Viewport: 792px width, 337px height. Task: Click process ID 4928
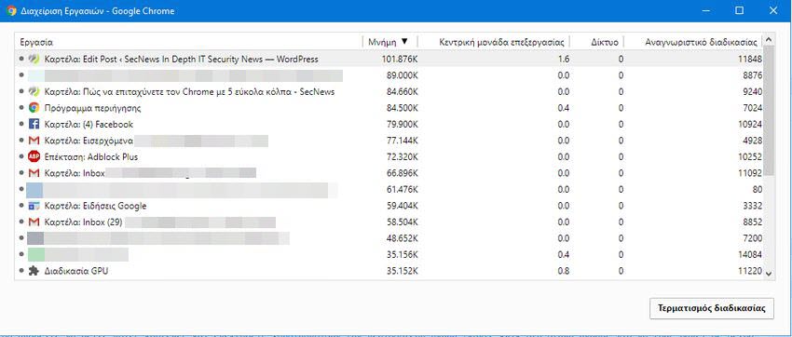[x=752, y=141]
